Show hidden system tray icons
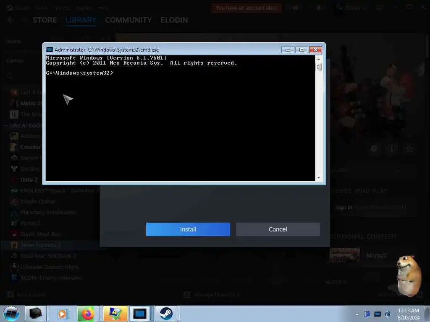Image resolution: width=430 pixels, height=322 pixels. pos(357,314)
